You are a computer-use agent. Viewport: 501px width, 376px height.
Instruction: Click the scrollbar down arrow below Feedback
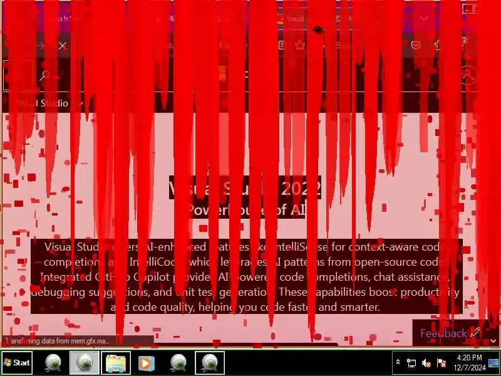coord(493,341)
